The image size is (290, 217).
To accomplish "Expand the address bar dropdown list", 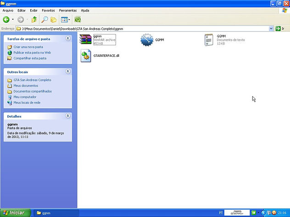I will tap(271, 28).
